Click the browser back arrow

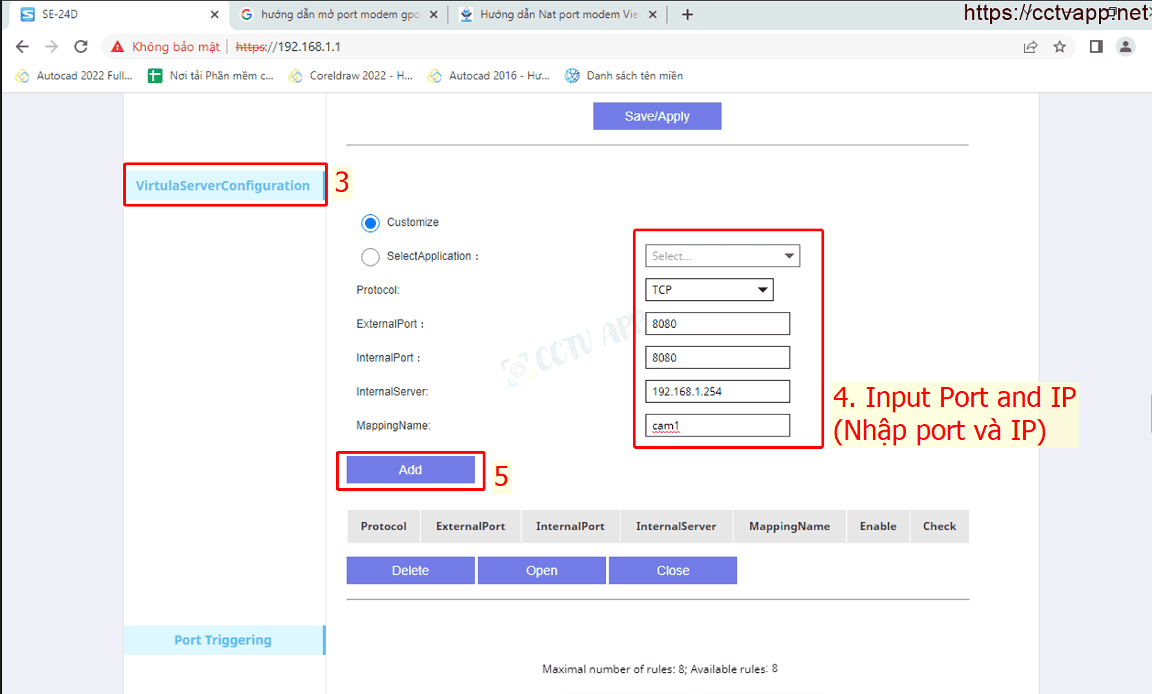(x=22, y=47)
